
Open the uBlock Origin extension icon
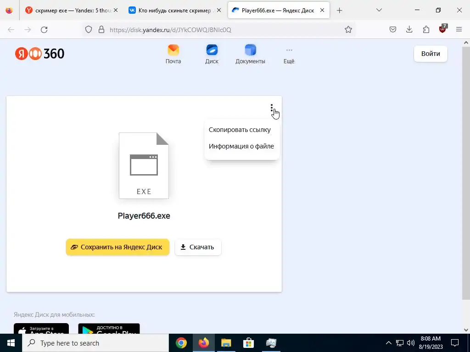click(x=443, y=29)
